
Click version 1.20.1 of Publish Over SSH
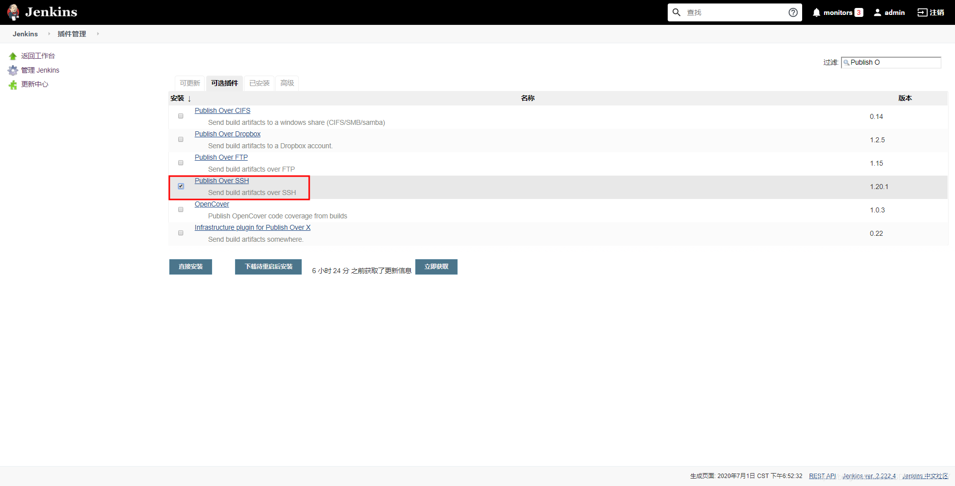pyautogui.click(x=879, y=187)
